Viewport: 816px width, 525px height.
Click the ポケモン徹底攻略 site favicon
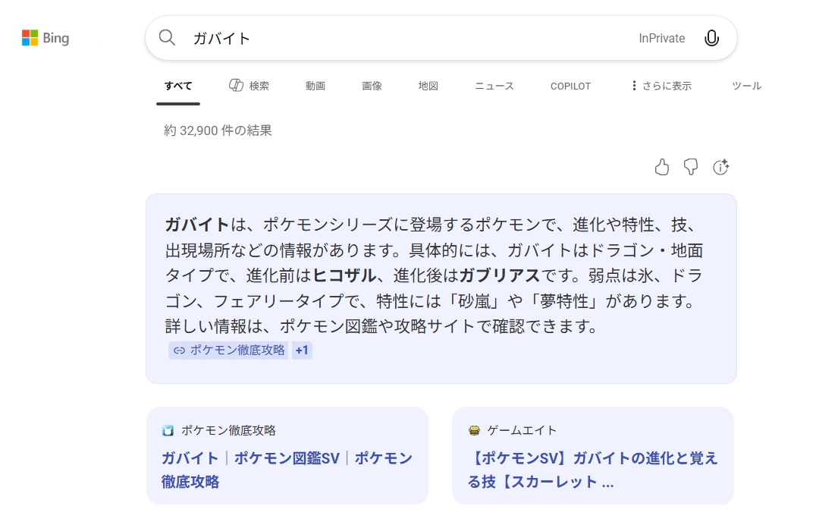tap(168, 431)
